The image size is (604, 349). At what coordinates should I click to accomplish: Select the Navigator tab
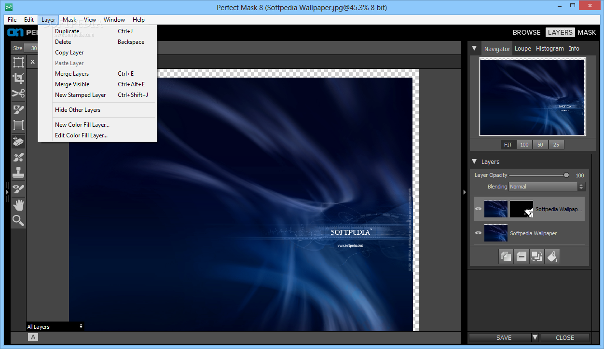(497, 49)
